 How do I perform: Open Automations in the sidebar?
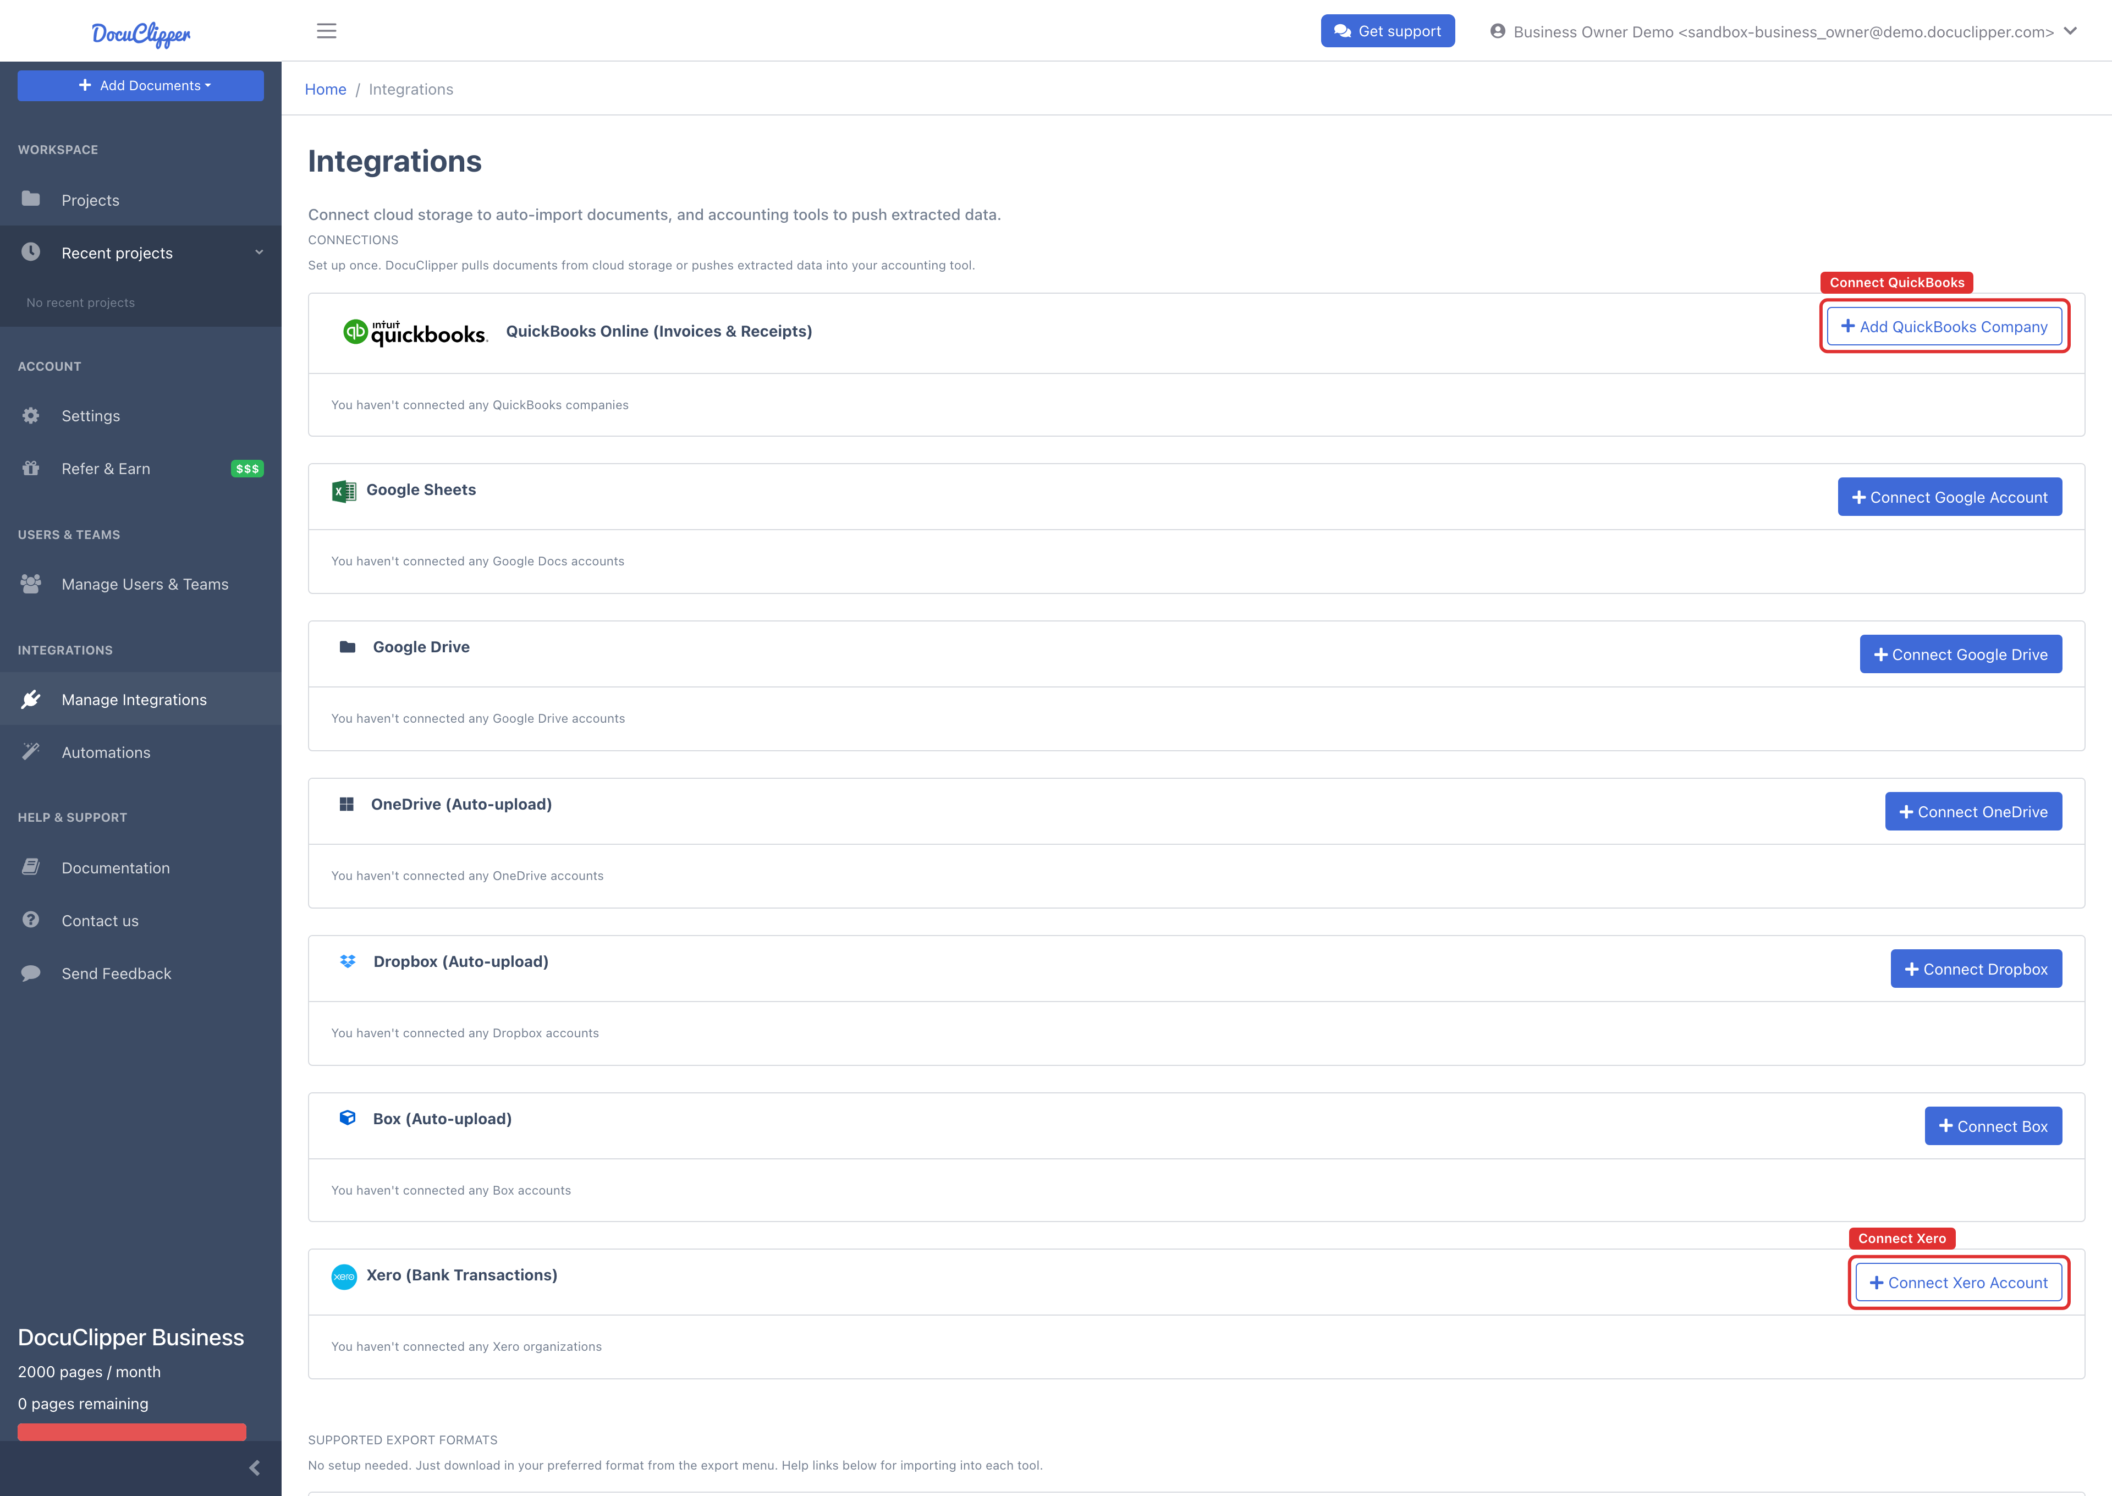point(141,752)
